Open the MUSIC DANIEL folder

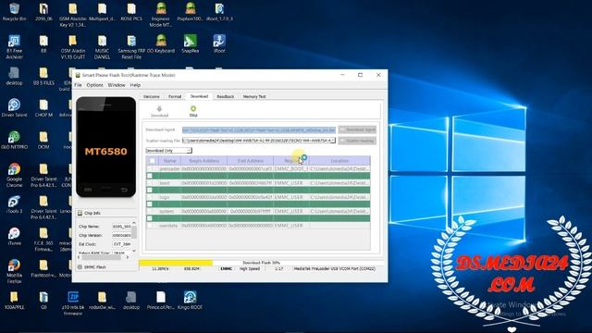[x=102, y=46]
